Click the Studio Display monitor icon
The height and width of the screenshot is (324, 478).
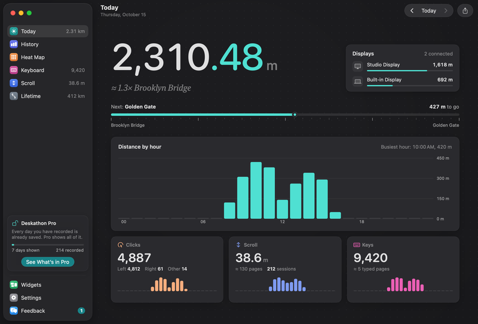pos(357,66)
